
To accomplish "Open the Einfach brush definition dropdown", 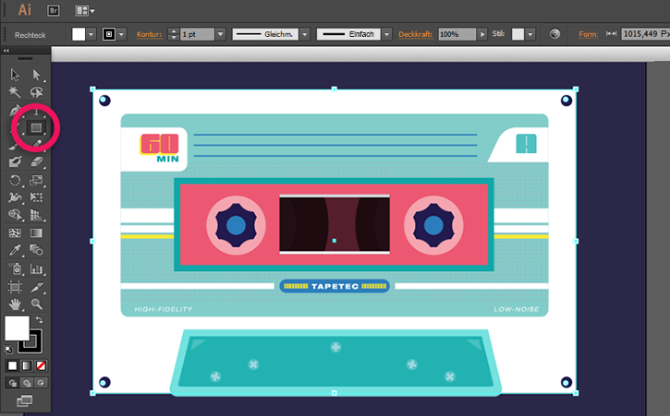I will click(x=386, y=34).
